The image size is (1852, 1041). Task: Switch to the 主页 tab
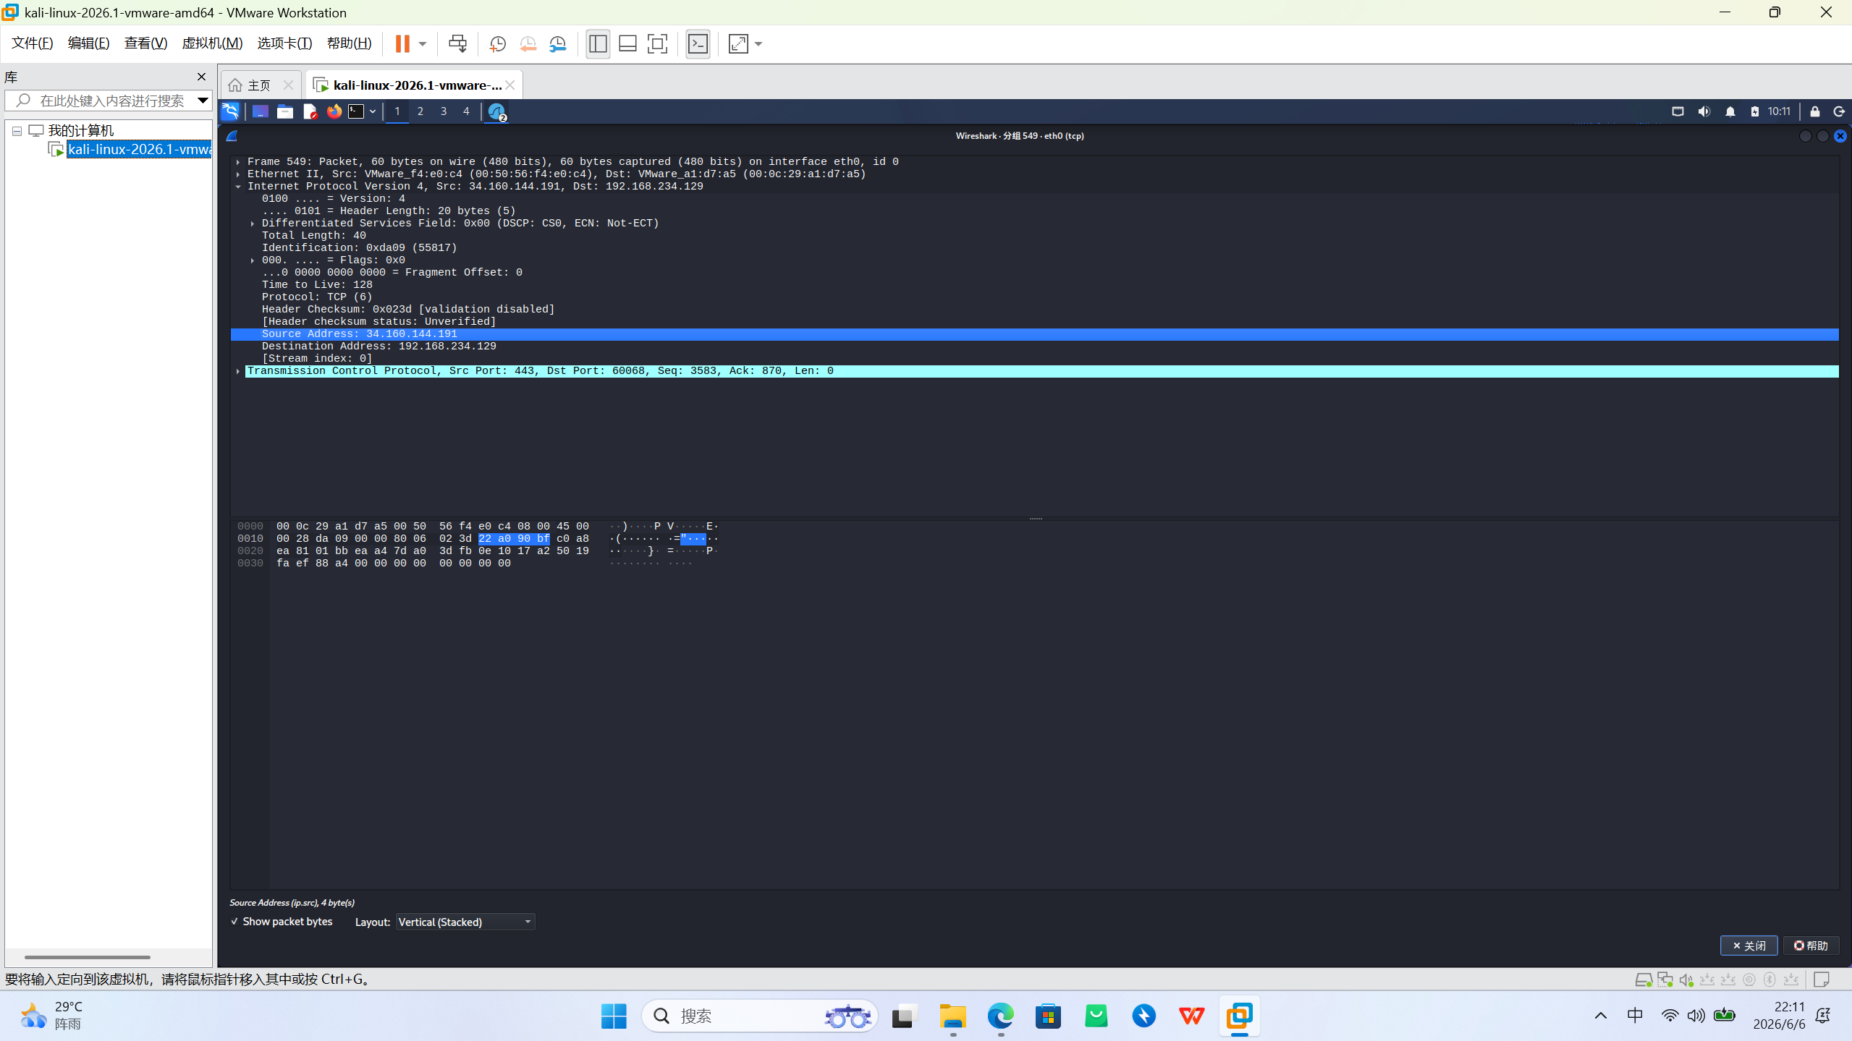[x=259, y=85]
